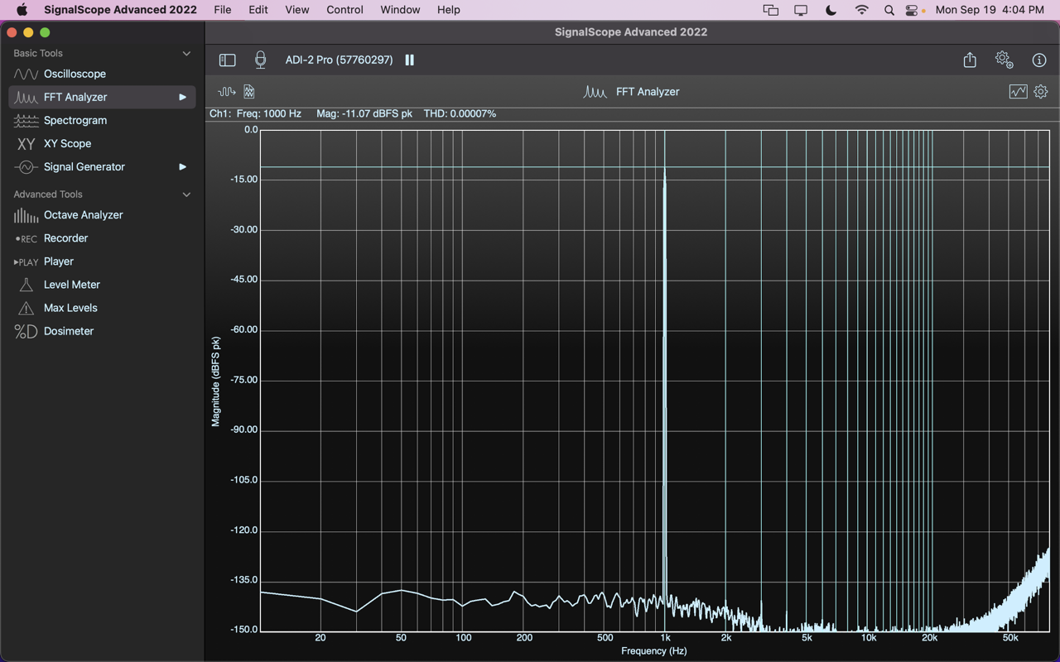The height and width of the screenshot is (662, 1060).
Task: Click the Magnitude (dBFS pk) axis label
Action: [216, 381]
